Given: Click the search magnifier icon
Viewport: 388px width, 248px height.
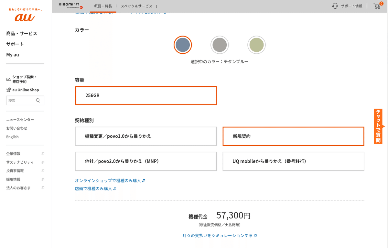Looking at the screenshot, I should [x=38, y=101].
